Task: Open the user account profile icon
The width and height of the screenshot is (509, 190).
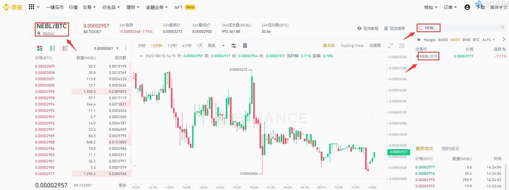Action: click(x=467, y=7)
